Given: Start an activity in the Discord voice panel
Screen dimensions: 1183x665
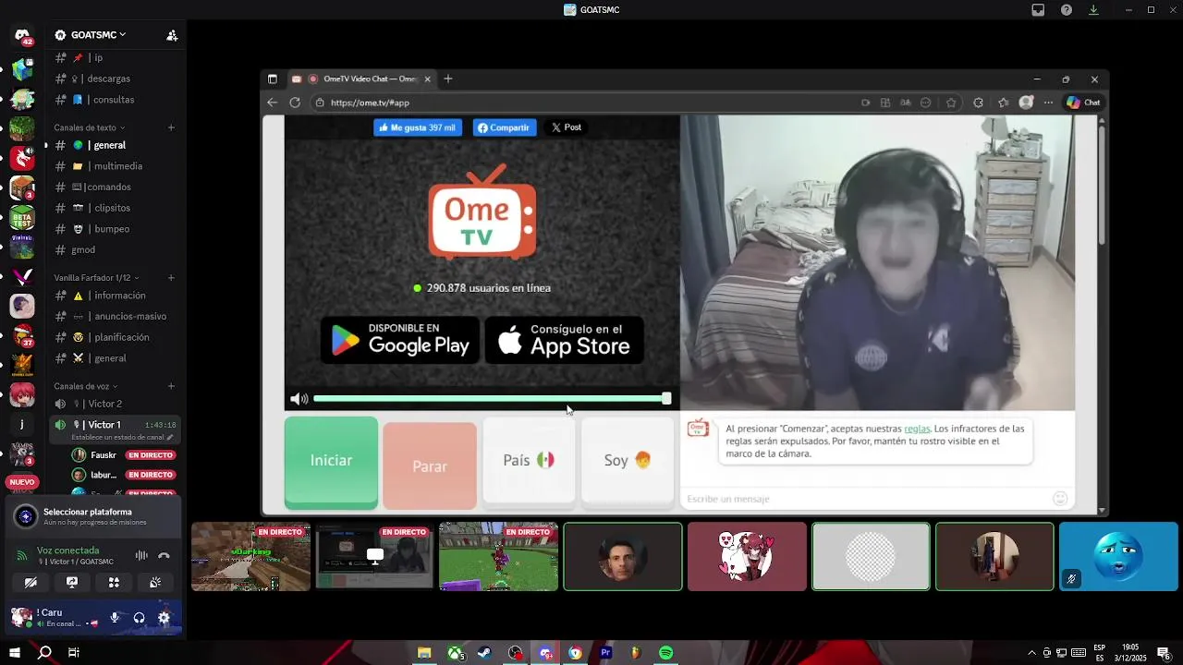Looking at the screenshot, I should point(114,583).
